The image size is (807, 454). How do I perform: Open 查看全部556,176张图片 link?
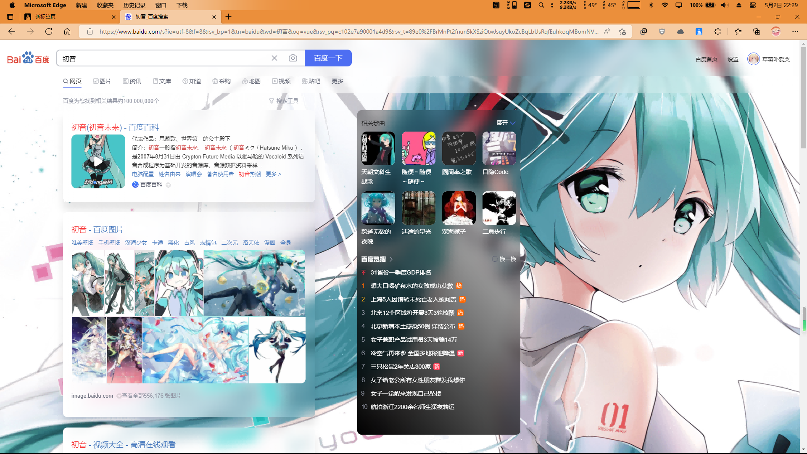tap(151, 396)
